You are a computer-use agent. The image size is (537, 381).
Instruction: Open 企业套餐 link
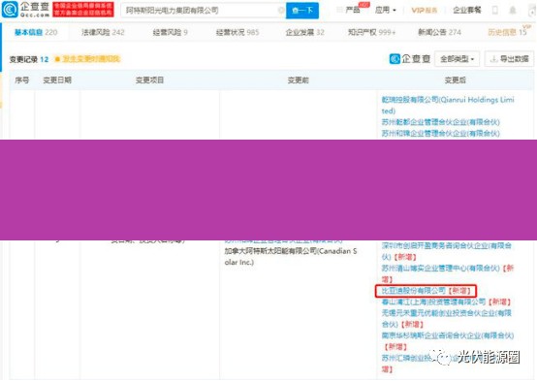[467, 10]
